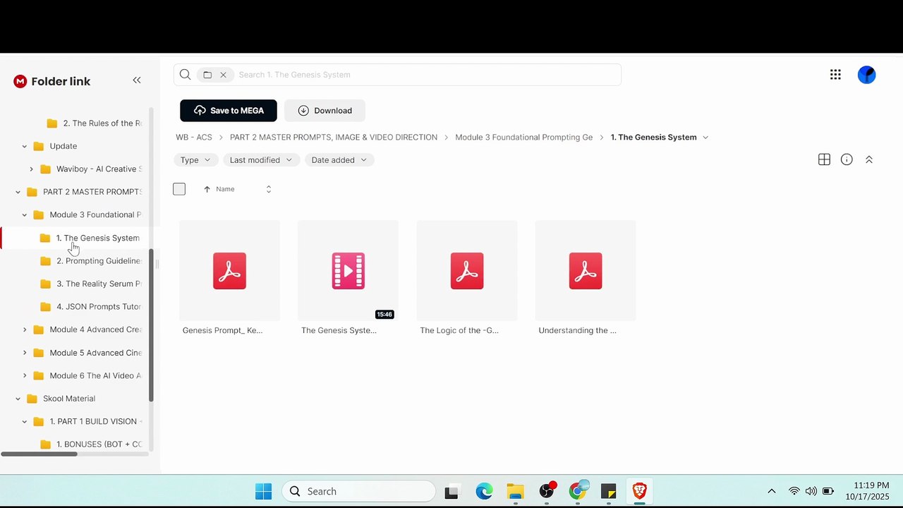
Task: Clear the folder filter in search
Action: (223, 75)
